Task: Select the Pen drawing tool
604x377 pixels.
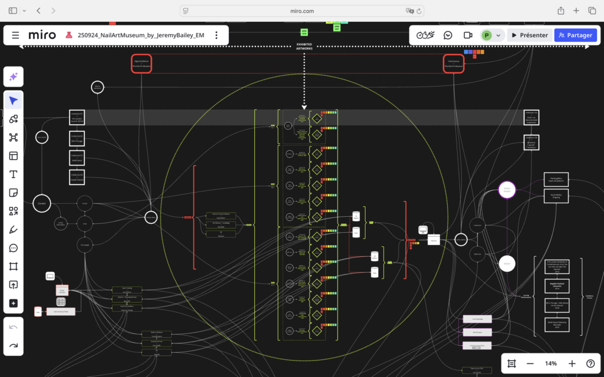Action: (x=13, y=230)
